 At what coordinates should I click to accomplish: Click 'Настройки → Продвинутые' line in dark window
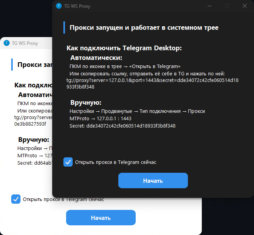pos(137,111)
